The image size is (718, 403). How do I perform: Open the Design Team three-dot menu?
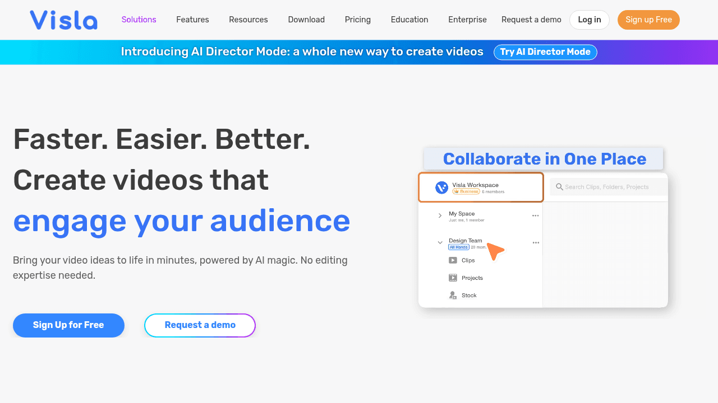coord(535,242)
